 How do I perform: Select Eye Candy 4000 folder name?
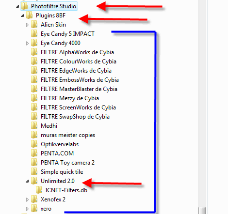pyautogui.click(x=61, y=43)
